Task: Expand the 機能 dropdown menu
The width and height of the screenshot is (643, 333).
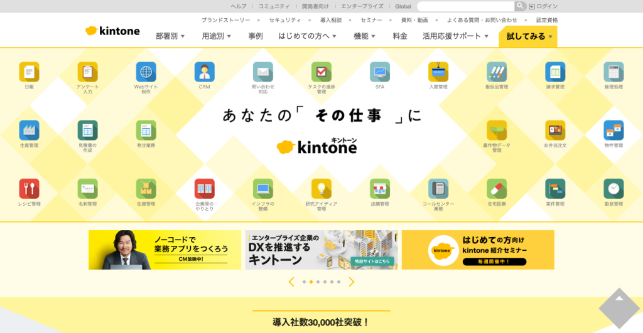Action: [364, 36]
